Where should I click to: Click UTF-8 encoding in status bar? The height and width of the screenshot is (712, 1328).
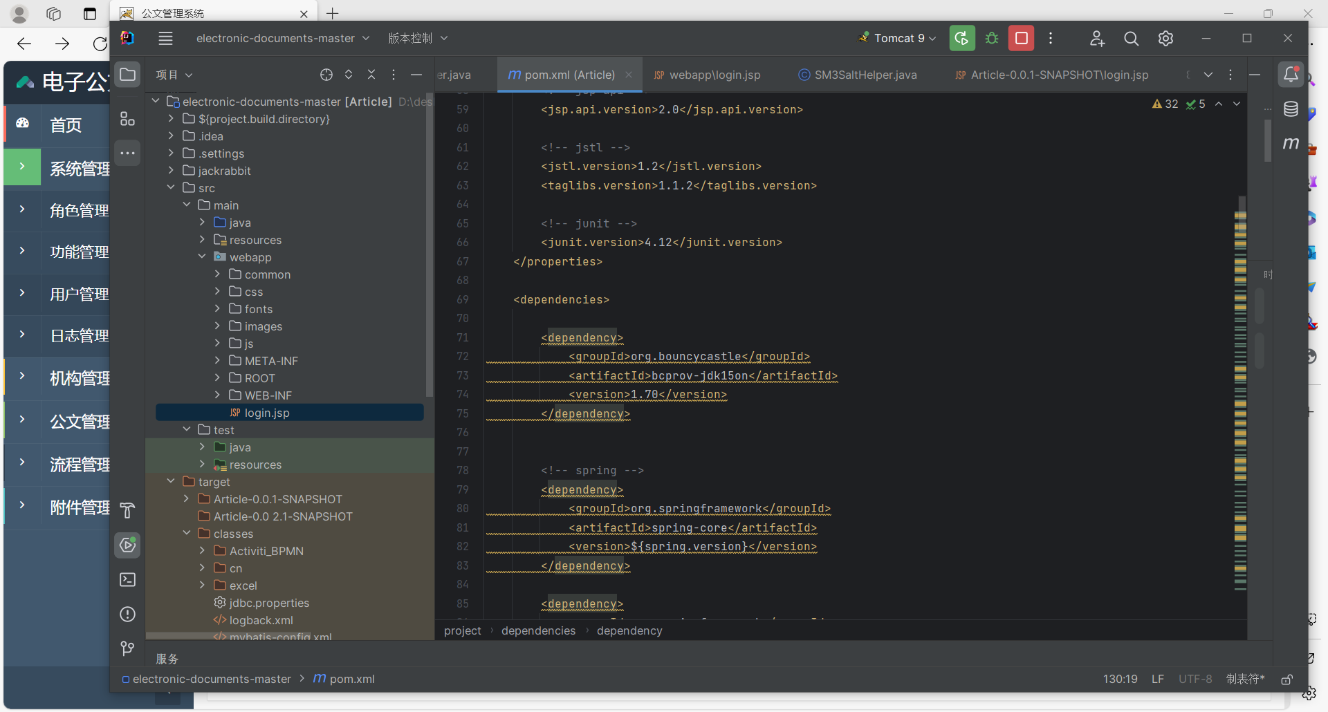pyautogui.click(x=1195, y=679)
